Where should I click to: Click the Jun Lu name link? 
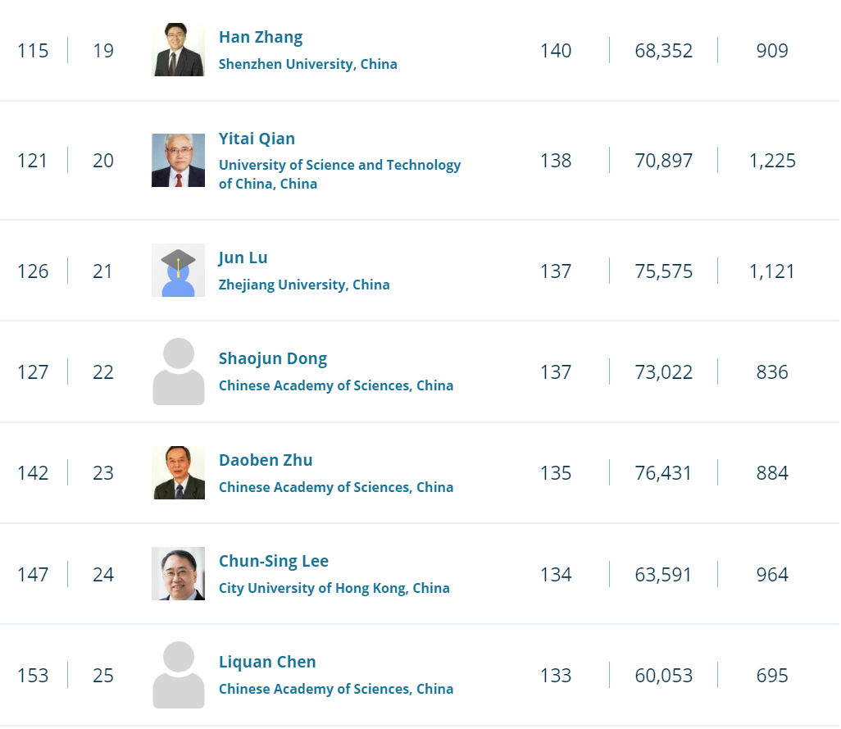pyautogui.click(x=243, y=257)
